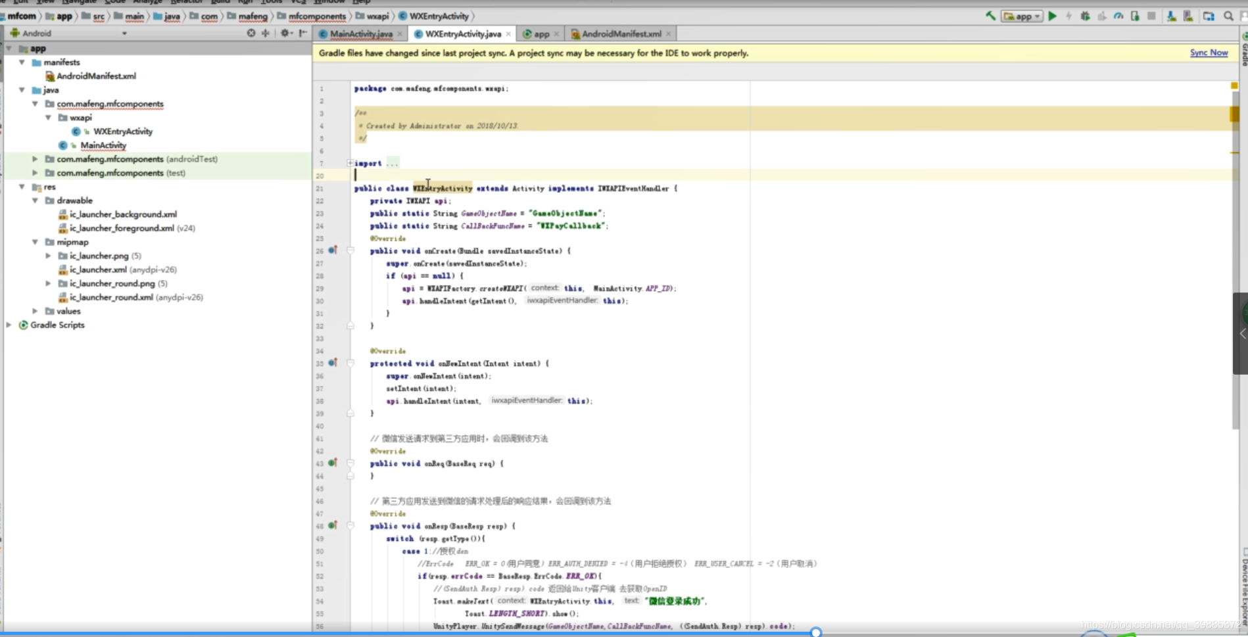Viewport: 1248px width, 637px height.
Task: Switch to the app gradle tab
Action: coord(542,34)
